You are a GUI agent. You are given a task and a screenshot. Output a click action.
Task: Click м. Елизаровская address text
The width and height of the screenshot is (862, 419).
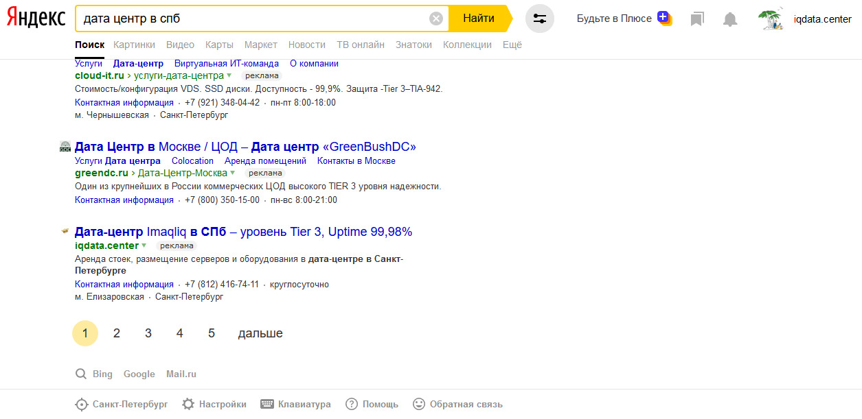[x=110, y=298]
